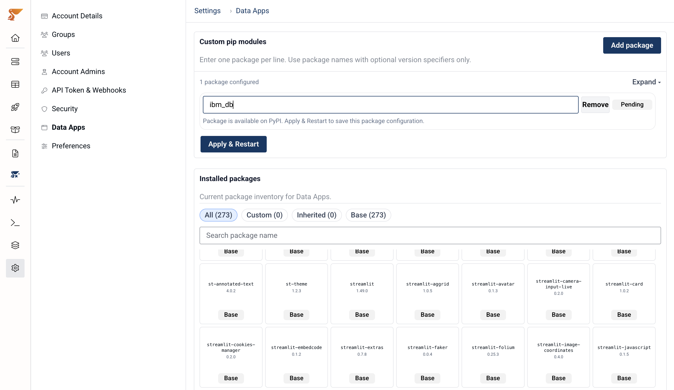
Task: Click the sliders icon beside Preferences
Action: tap(44, 146)
